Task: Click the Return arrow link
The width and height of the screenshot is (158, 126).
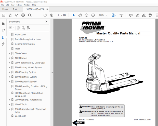Action: (78, 123)
